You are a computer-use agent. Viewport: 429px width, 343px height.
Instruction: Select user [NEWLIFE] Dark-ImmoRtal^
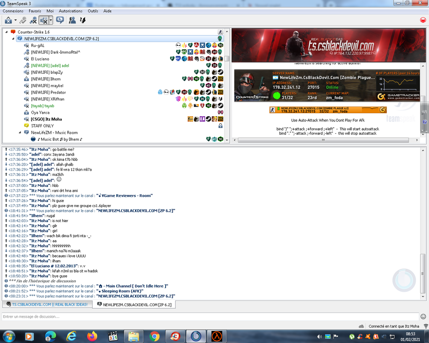[x=55, y=52]
